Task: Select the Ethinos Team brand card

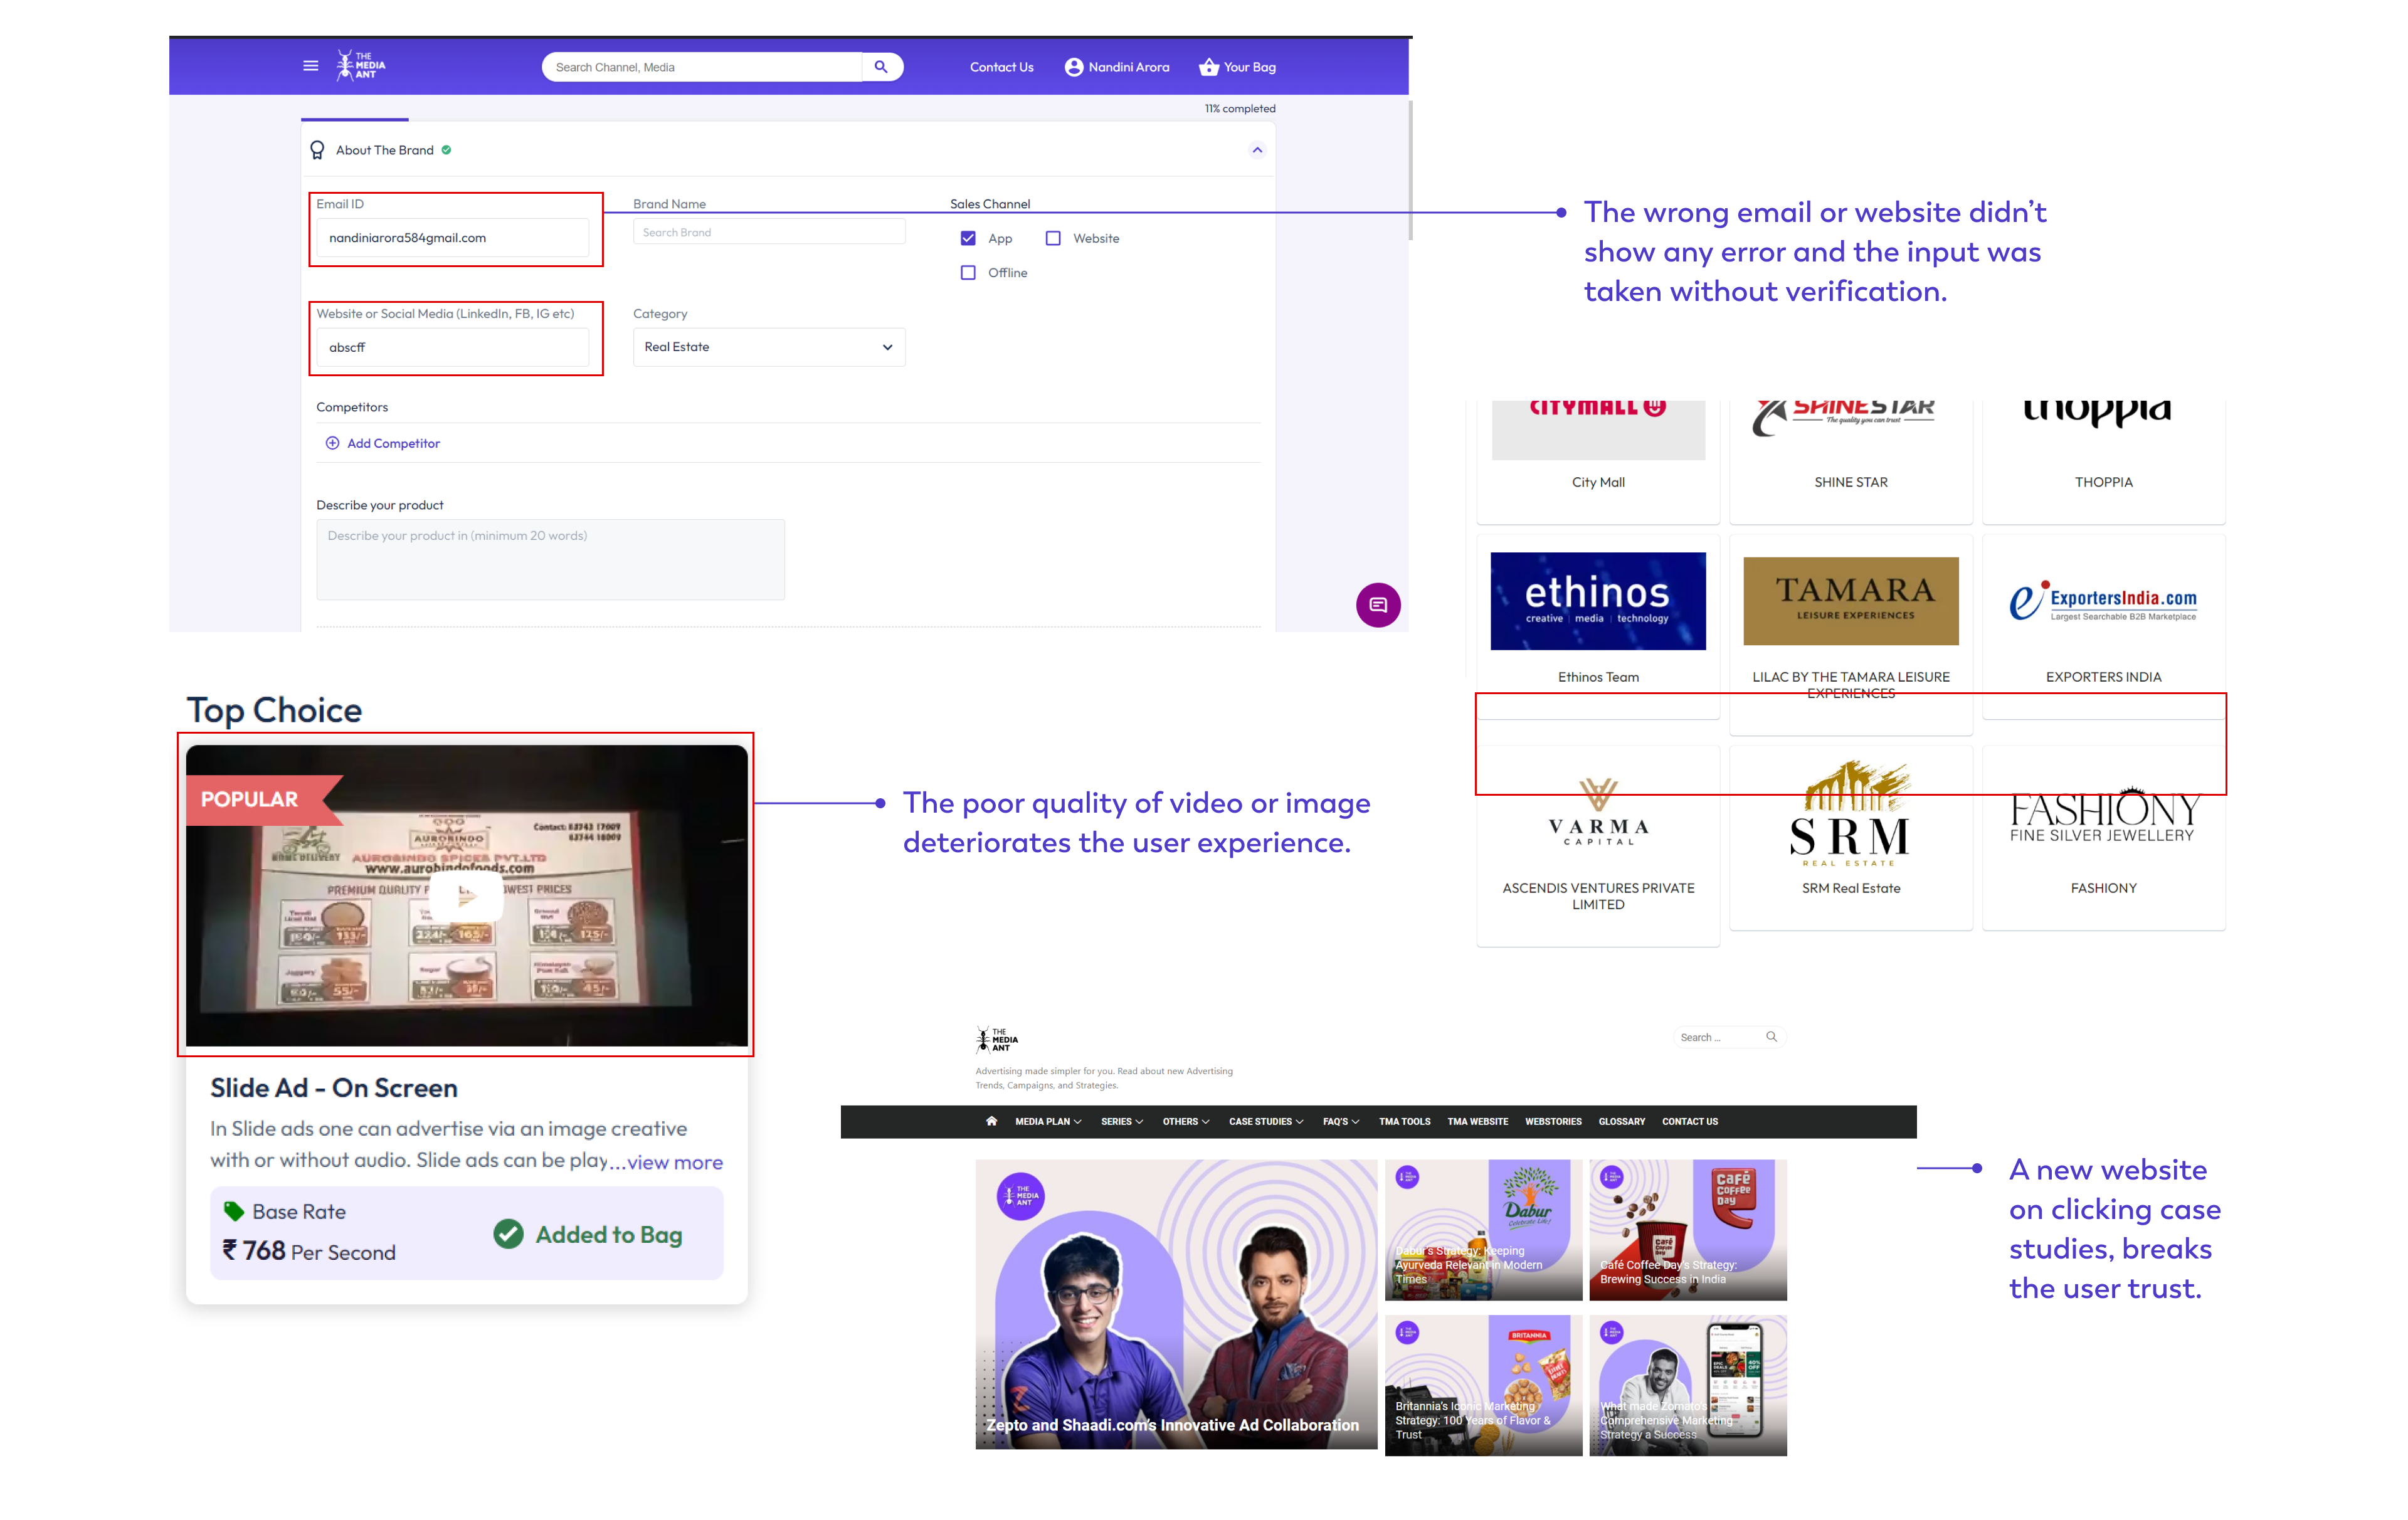Action: (x=1598, y=626)
